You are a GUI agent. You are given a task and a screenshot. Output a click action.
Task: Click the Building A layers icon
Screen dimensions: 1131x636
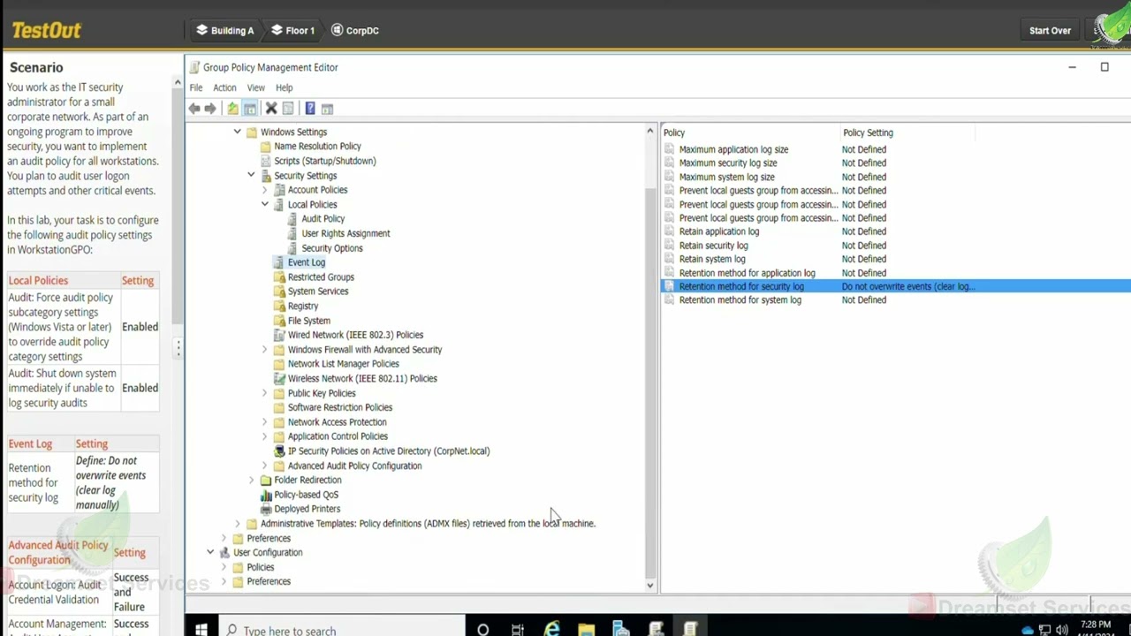pyautogui.click(x=201, y=30)
